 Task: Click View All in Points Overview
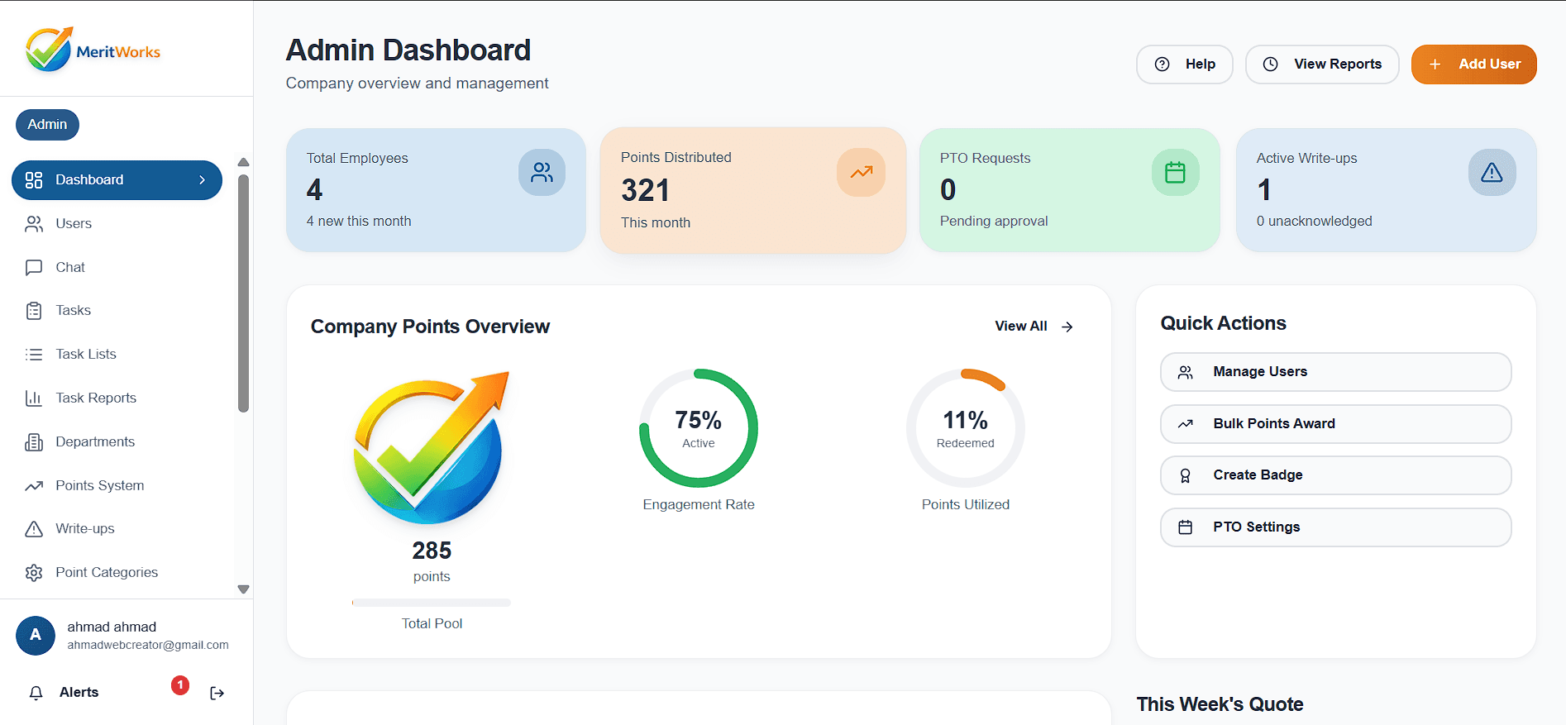pos(1033,327)
